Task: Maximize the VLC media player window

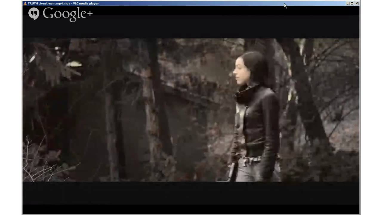Action: coord(352,3)
